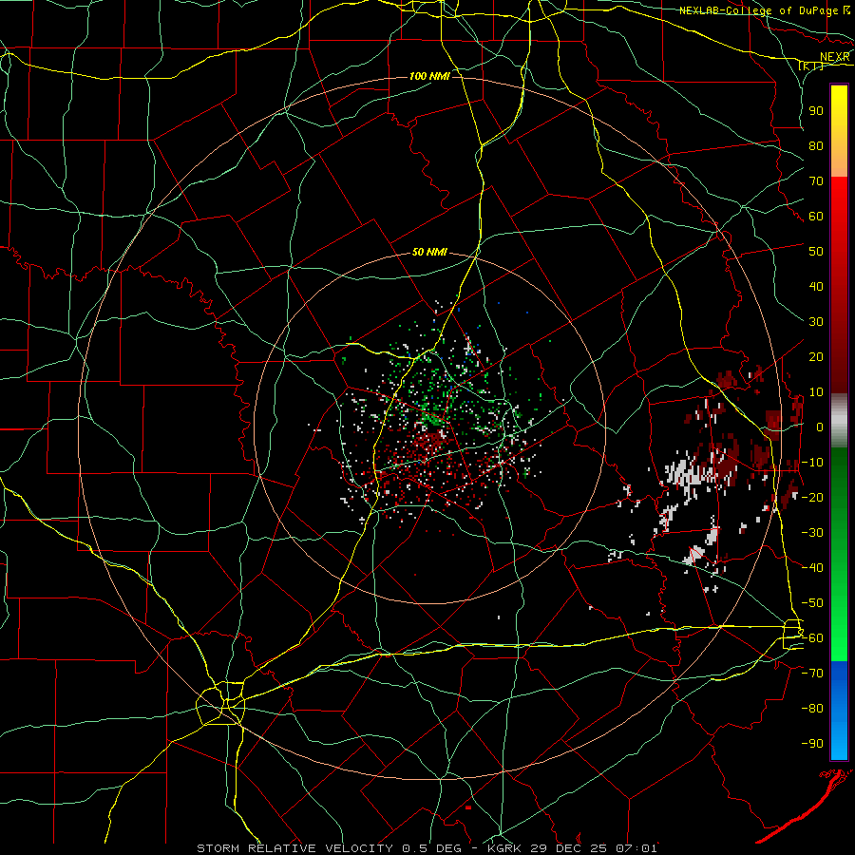Click the gray-white band near zero on scale
855x855 pixels.
tap(839, 420)
